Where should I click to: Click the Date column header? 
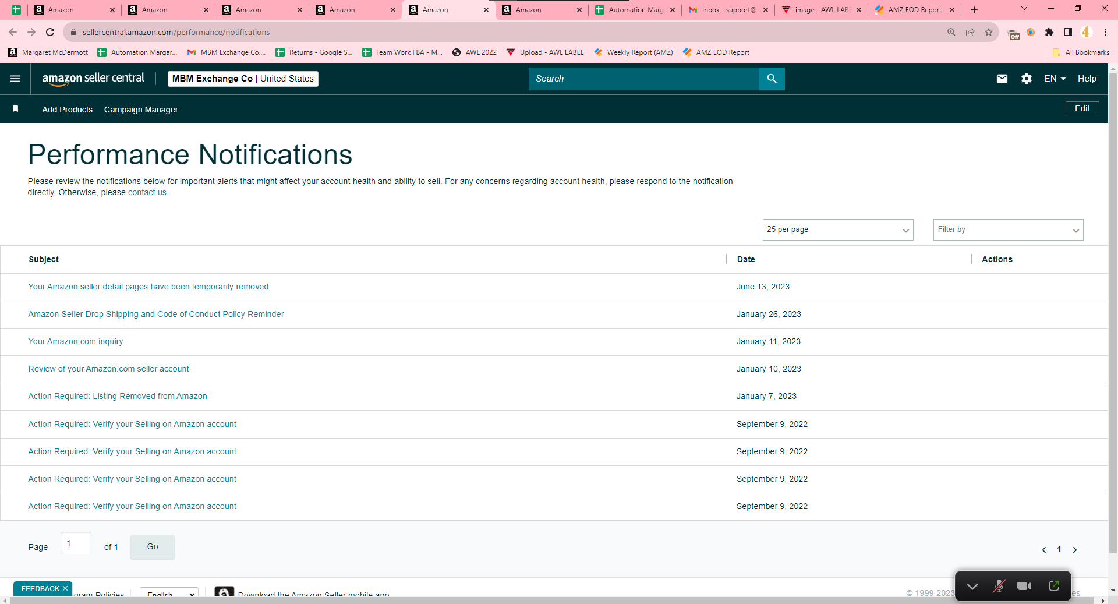(746, 259)
